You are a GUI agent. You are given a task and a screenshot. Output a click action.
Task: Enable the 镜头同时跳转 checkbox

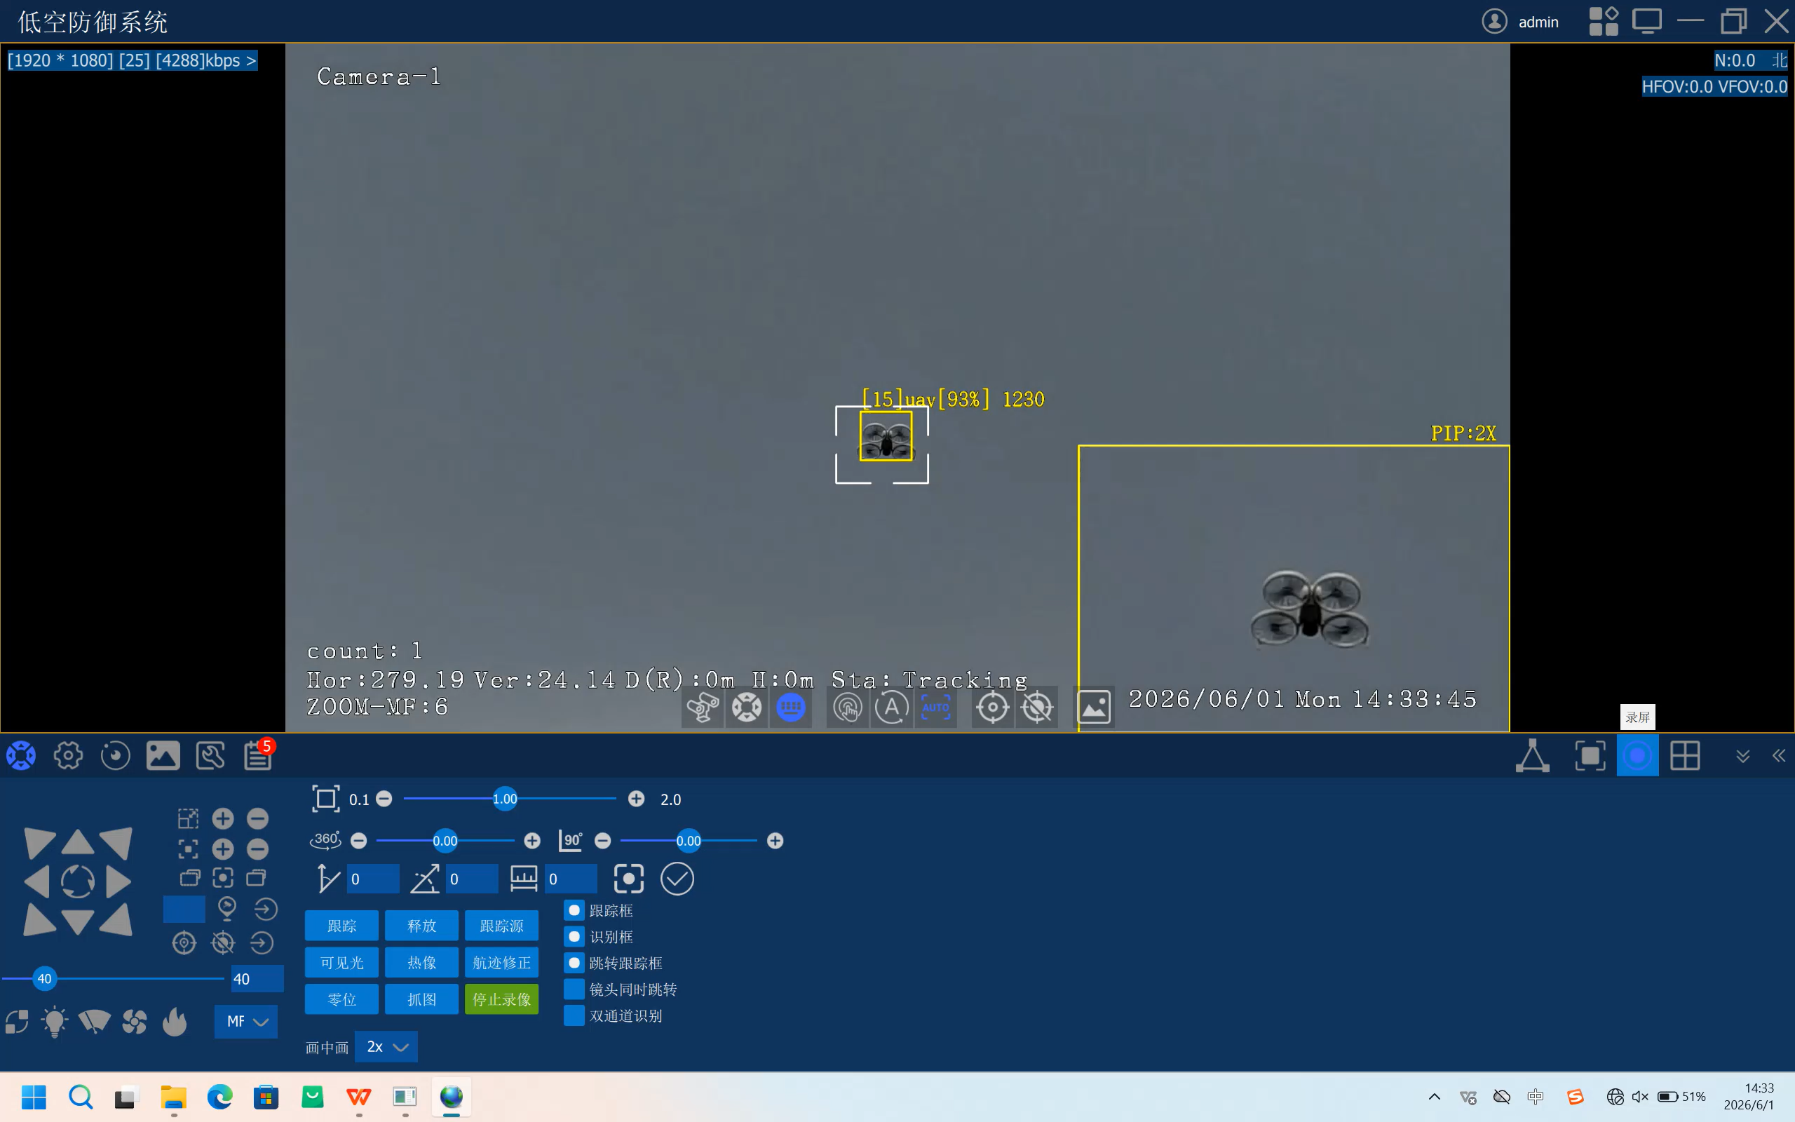click(x=574, y=989)
